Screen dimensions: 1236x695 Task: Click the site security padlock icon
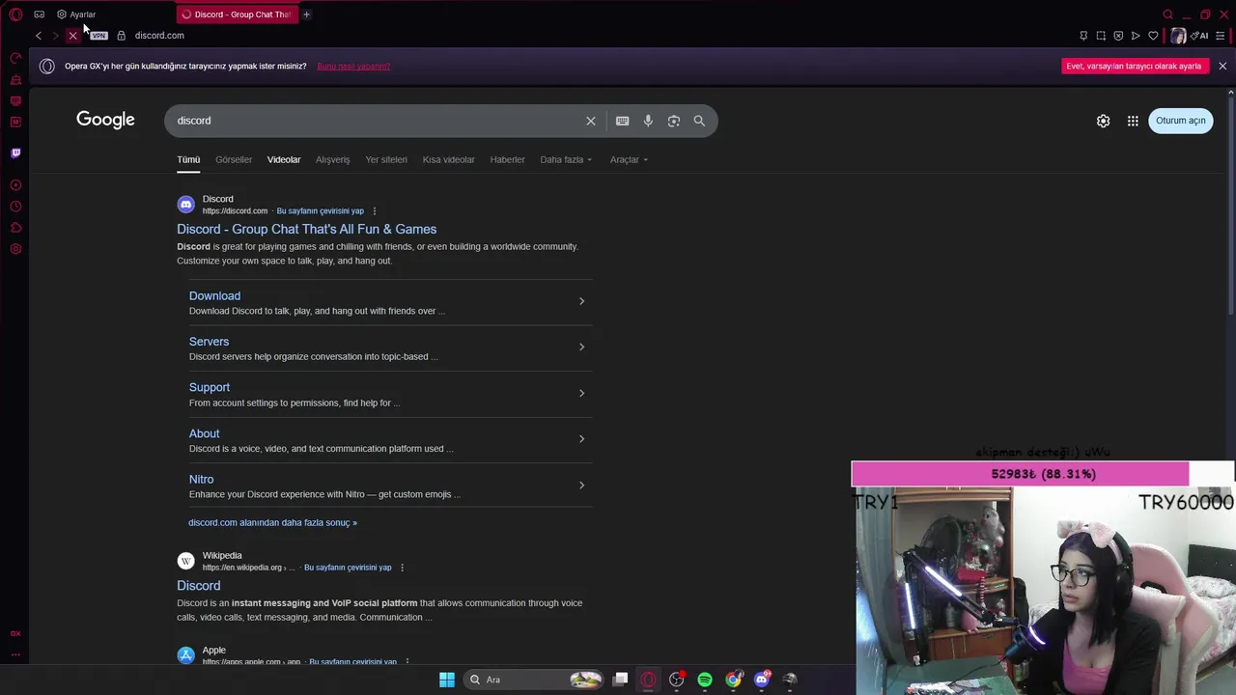(121, 36)
